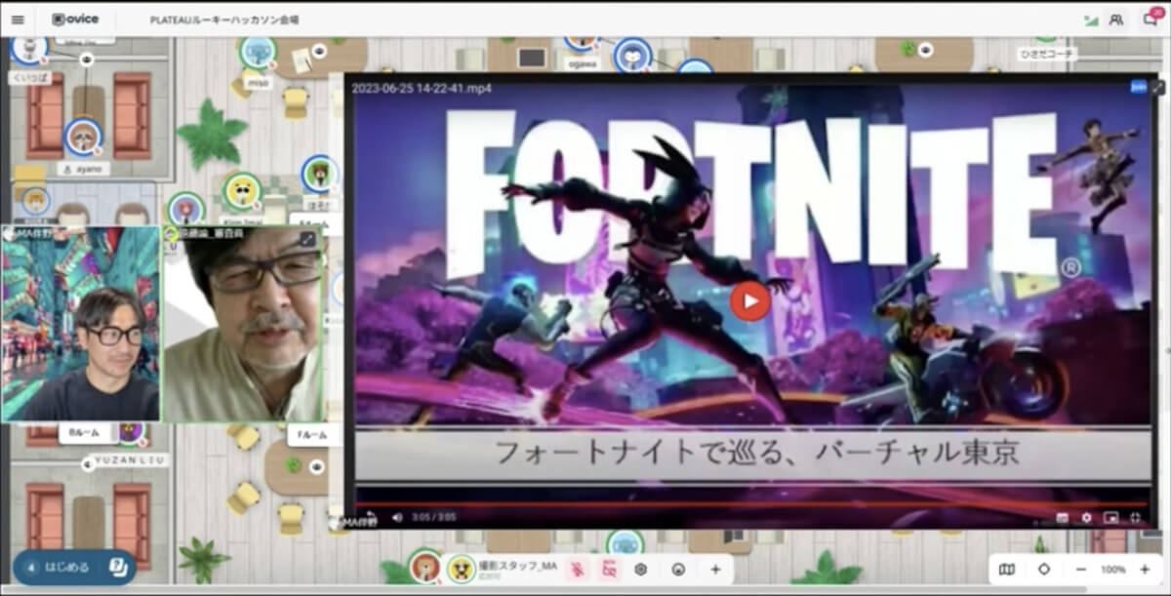Click the はじめる getting started button
Screen dimensions: 1171x596
tap(73, 567)
